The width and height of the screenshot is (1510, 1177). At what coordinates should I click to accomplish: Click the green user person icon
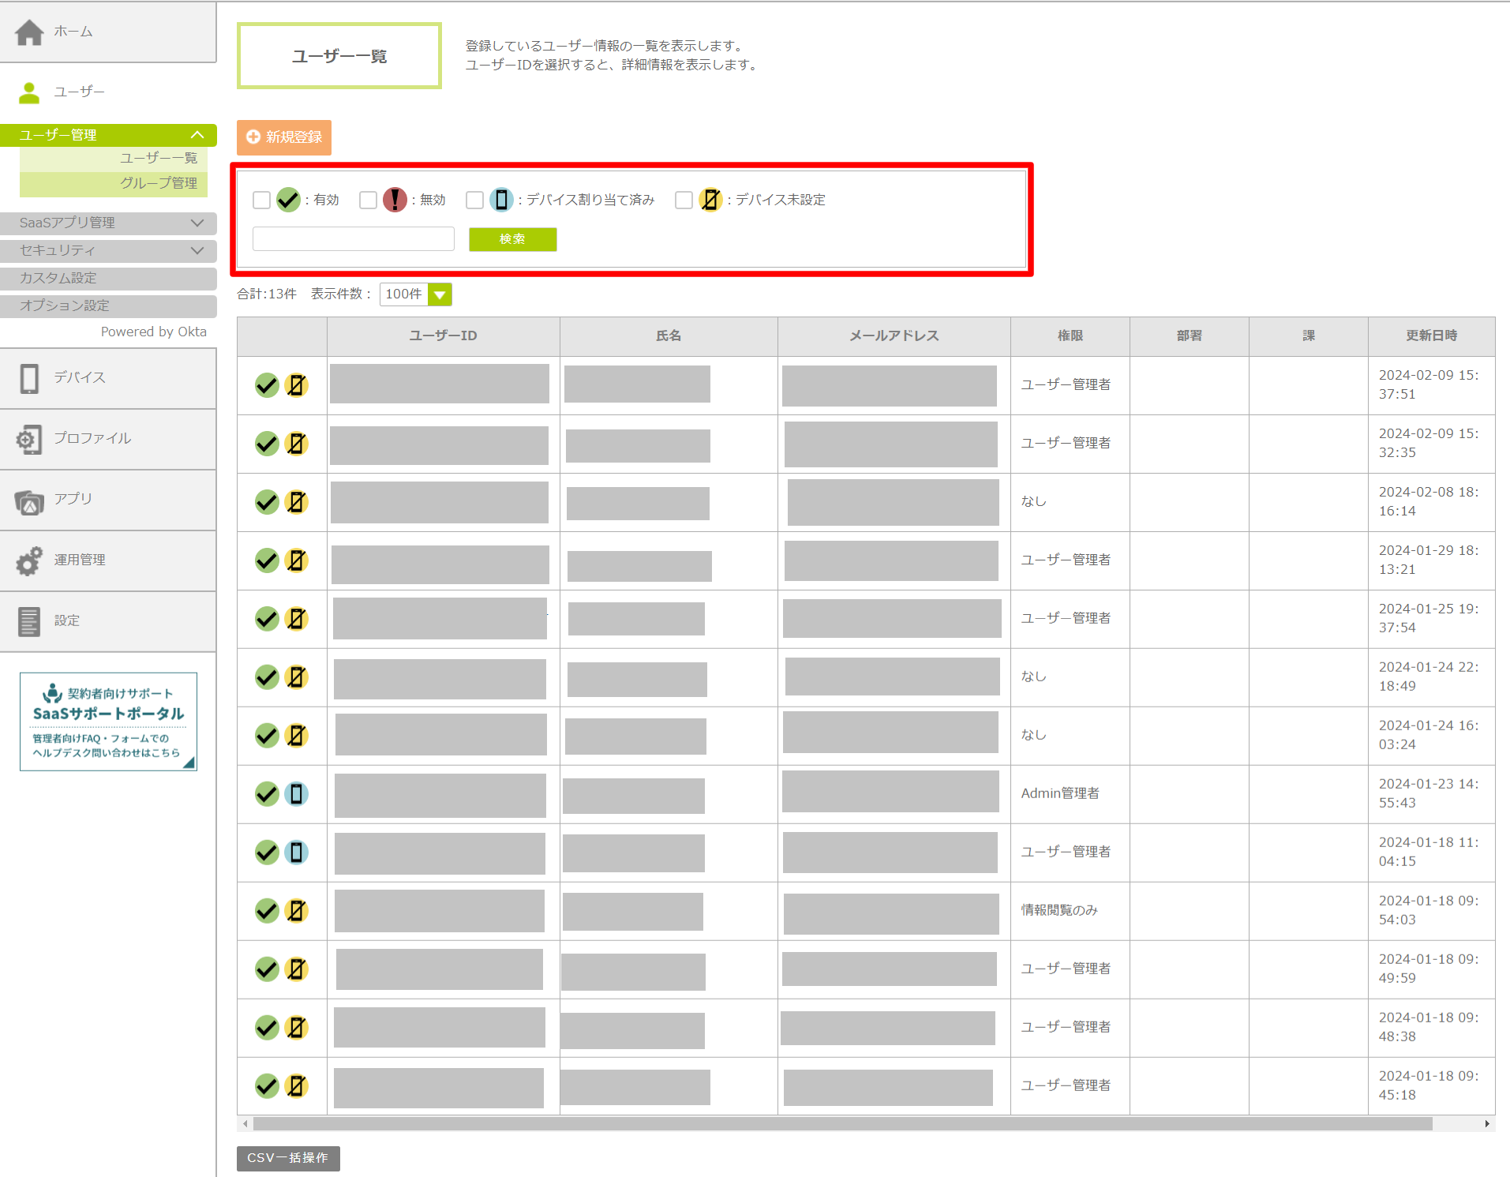click(x=29, y=93)
